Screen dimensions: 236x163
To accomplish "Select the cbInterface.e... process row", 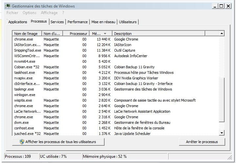I will [116, 84].
